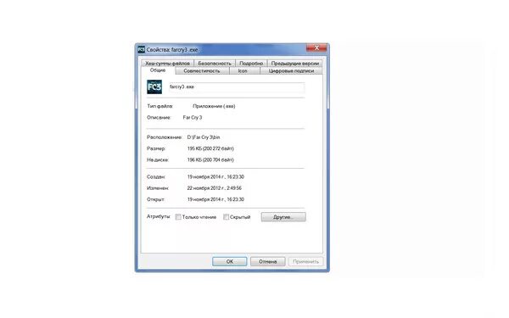Open the Другие attributes button

tap(283, 217)
